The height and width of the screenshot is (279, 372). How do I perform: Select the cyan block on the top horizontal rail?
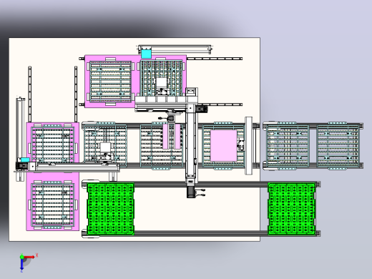click(x=146, y=54)
